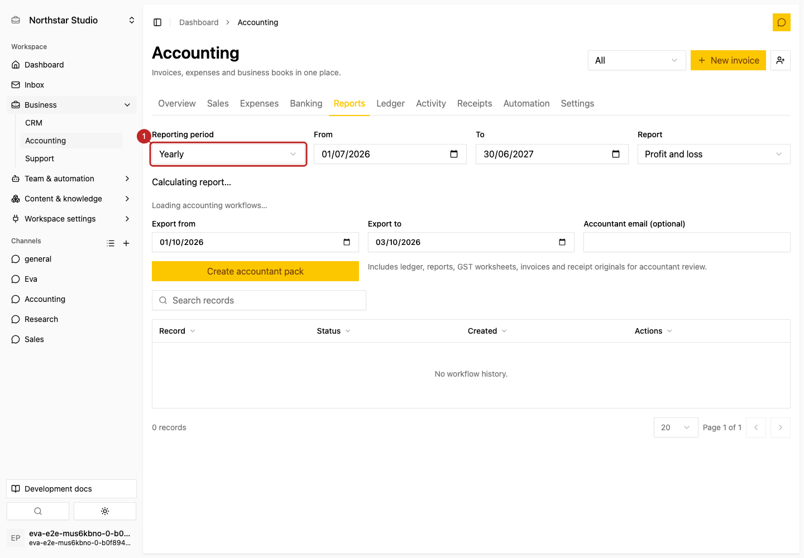This screenshot has height=558, width=804.
Task: Open the Export from calendar picker
Action: tap(347, 242)
